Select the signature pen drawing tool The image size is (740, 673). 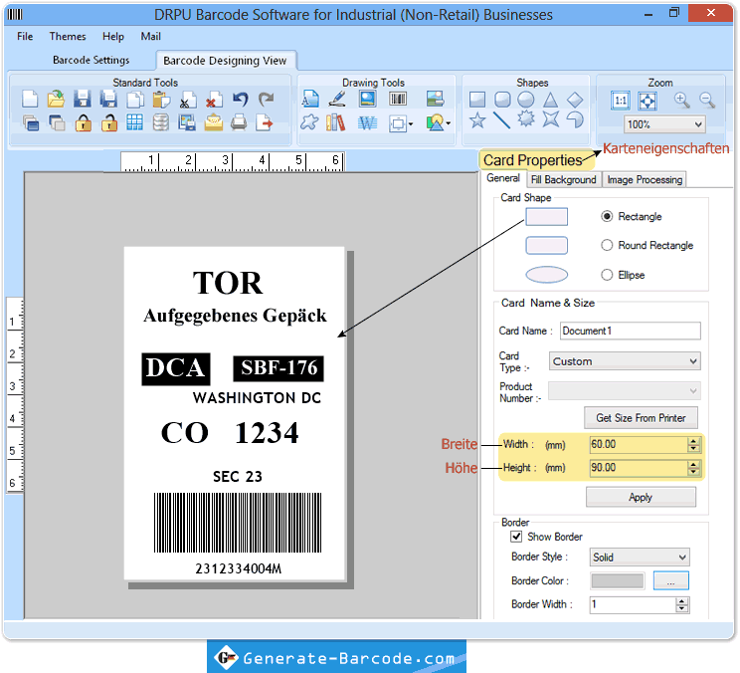tap(337, 99)
